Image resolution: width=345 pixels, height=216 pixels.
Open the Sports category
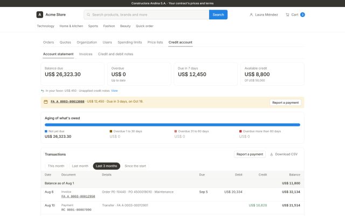coord(93,26)
